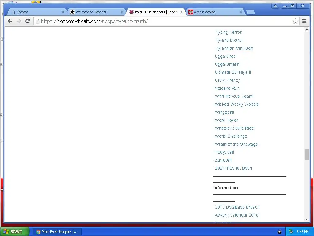Click the page scrollbar thumb

point(307,154)
